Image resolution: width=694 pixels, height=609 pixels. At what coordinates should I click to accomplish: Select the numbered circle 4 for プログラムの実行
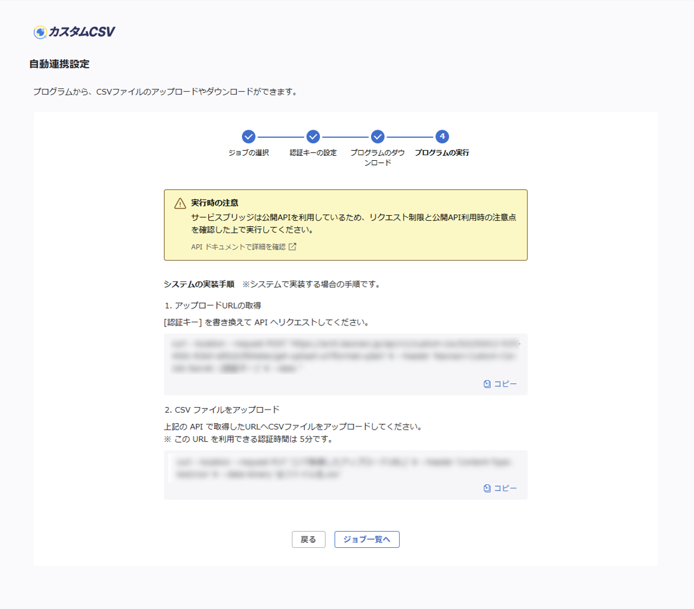point(441,137)
